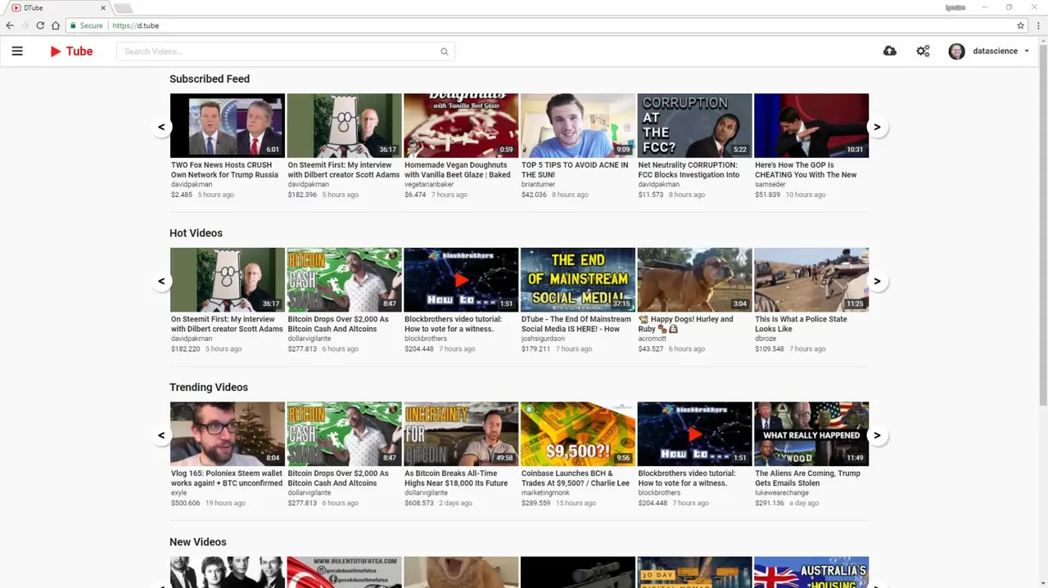
Task: Open End of Mainstream Social Media thumbnail
Action: tap(578, 280)
